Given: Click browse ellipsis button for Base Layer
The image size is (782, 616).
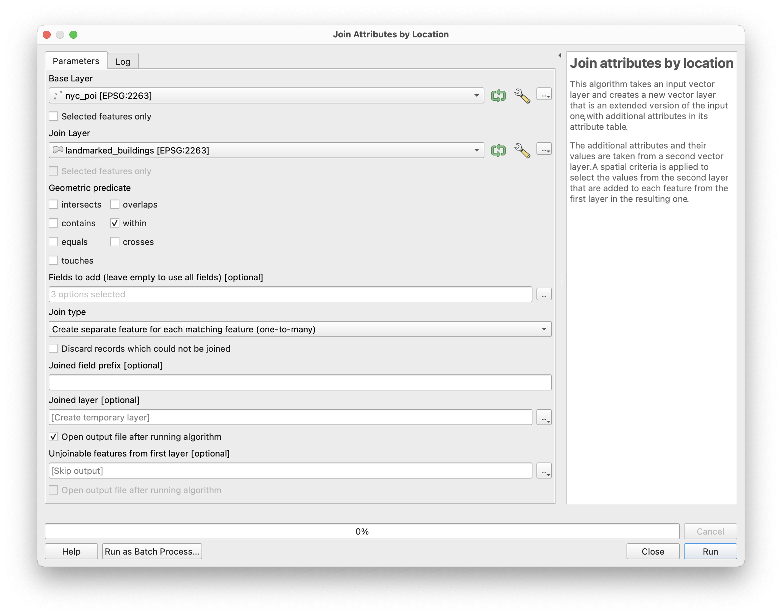Looking at the screenshot, I should point(544,94).
